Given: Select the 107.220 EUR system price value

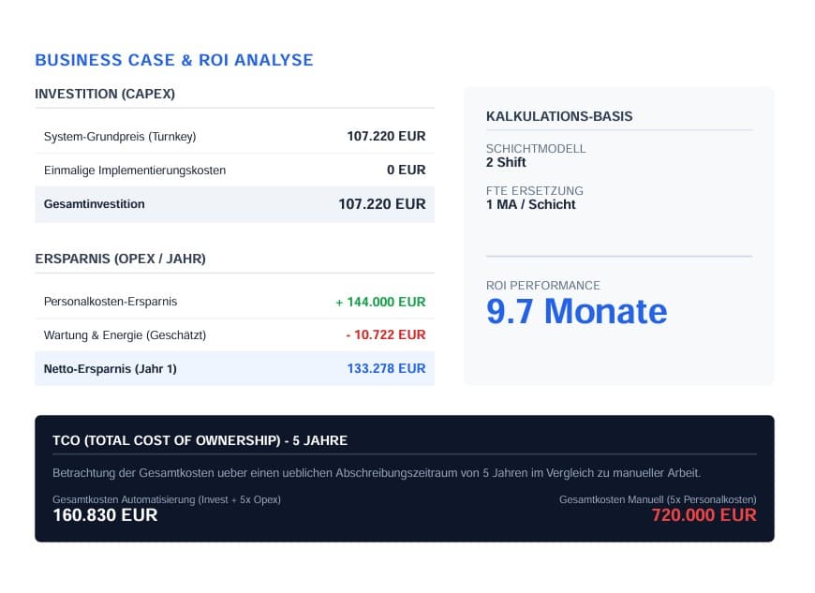Looking at the screenshot, I should (385, 136).
